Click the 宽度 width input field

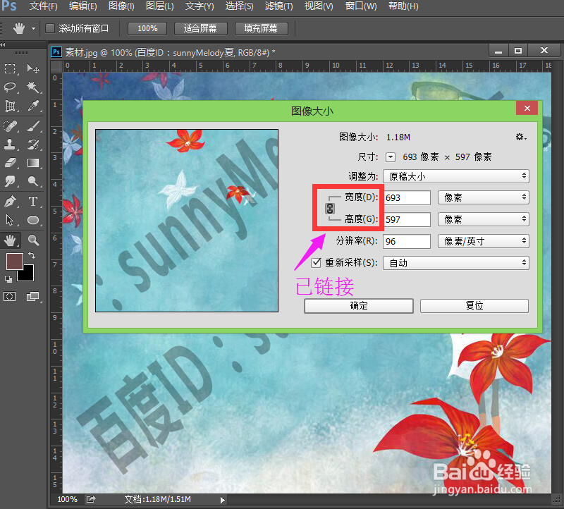pyautogui.click(x=407, y=197)
